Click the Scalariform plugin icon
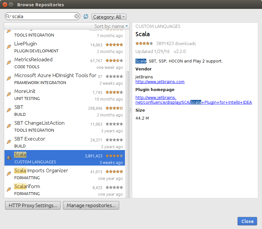The height and width of the screenshot is (229, 262). coord(9,189)
